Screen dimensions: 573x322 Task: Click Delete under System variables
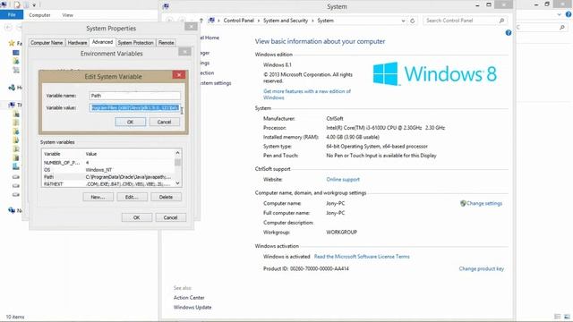(x=166, y=197)
